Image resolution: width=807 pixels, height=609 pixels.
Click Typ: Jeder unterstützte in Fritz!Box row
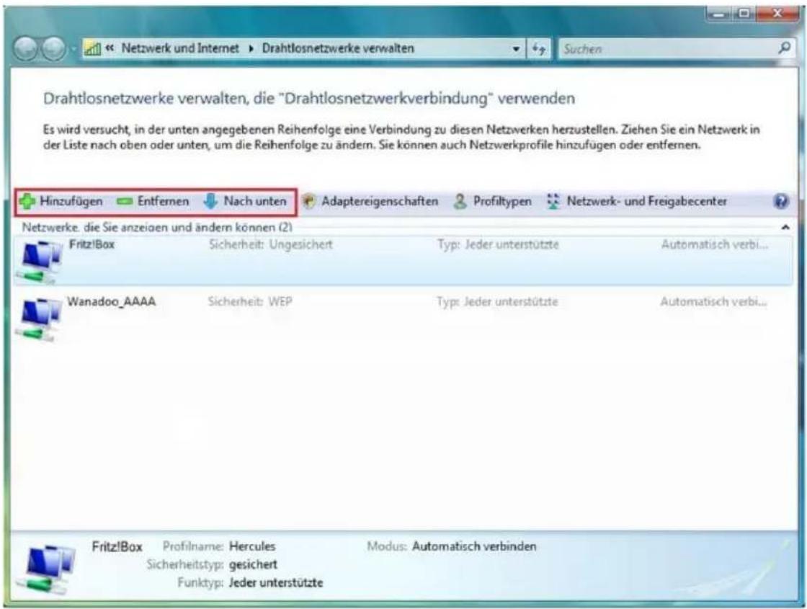[x=498, y=244]
